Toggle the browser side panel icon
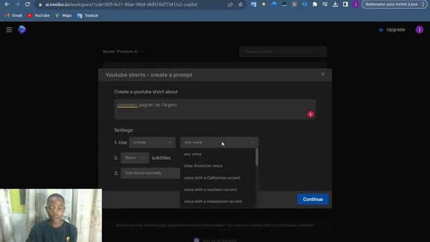 (345, 5)
